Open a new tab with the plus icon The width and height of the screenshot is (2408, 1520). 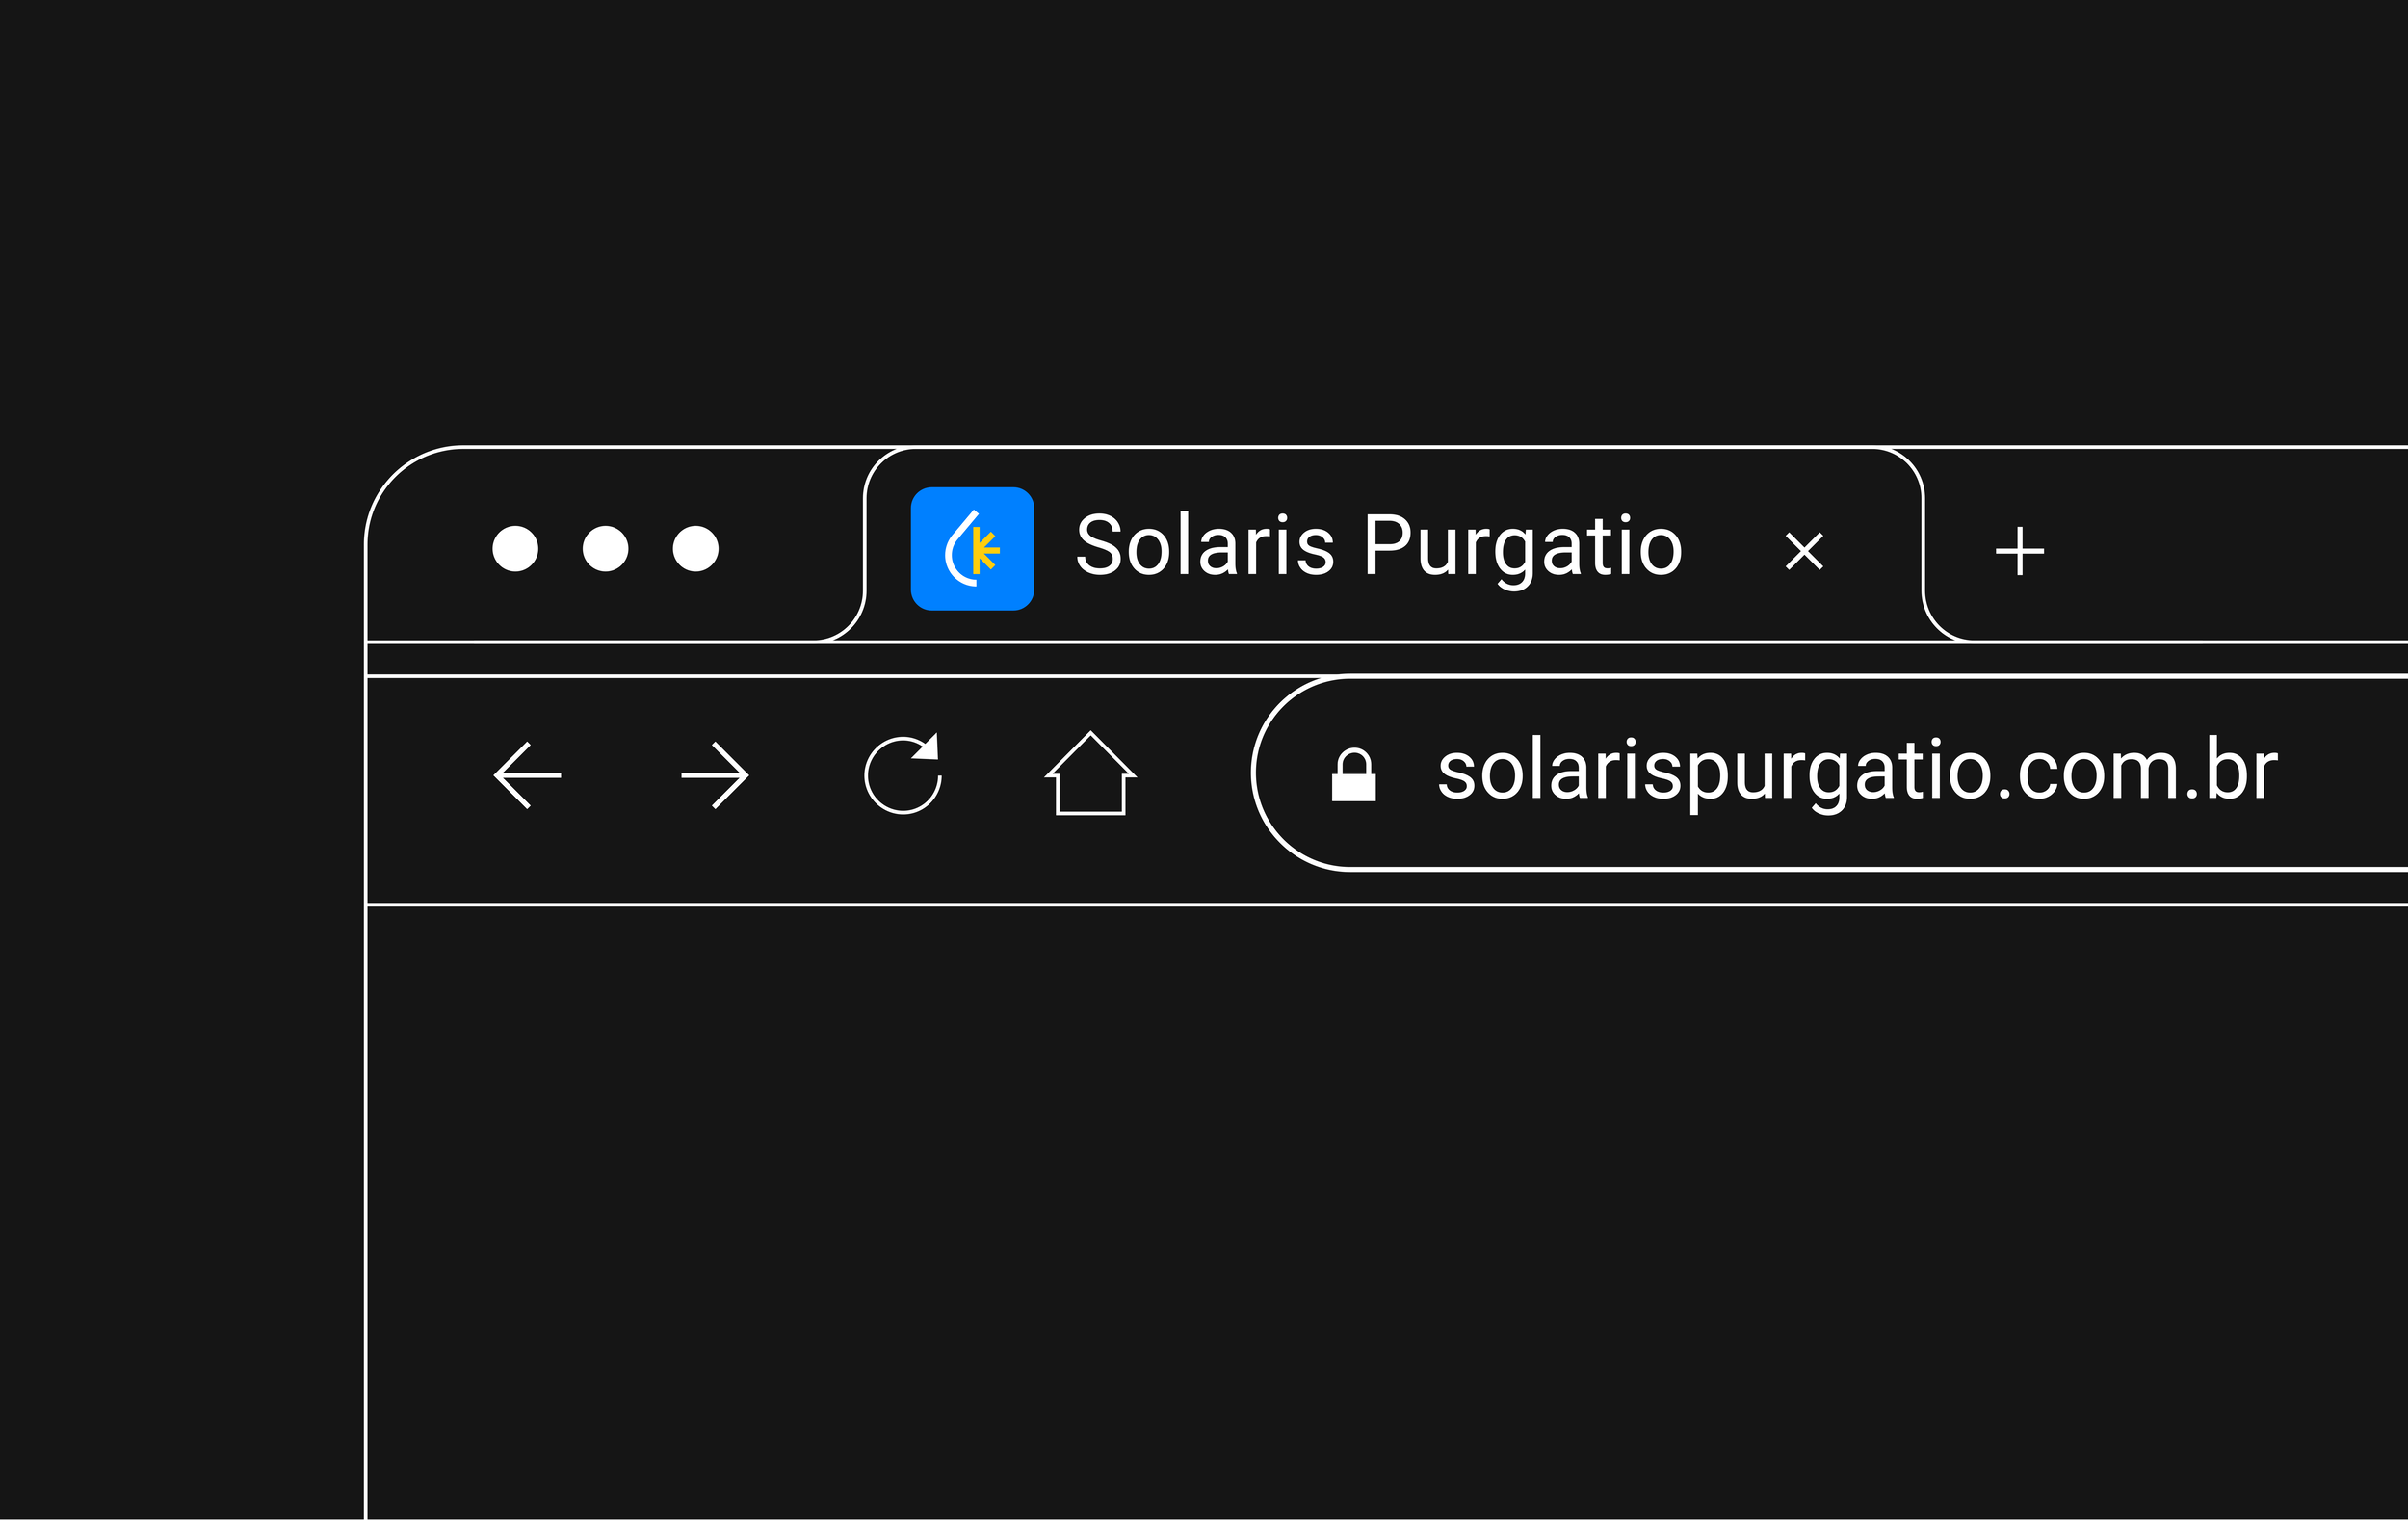pyautogui.click(x=2020, y=551)
